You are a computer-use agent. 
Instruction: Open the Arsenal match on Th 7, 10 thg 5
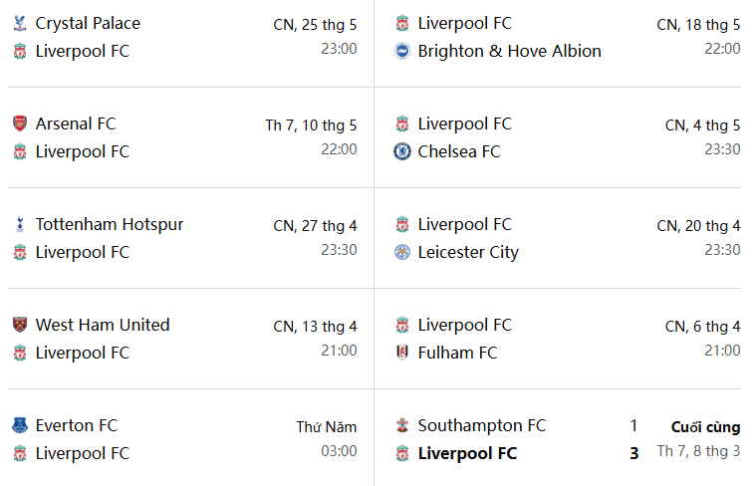pos(190,137)
